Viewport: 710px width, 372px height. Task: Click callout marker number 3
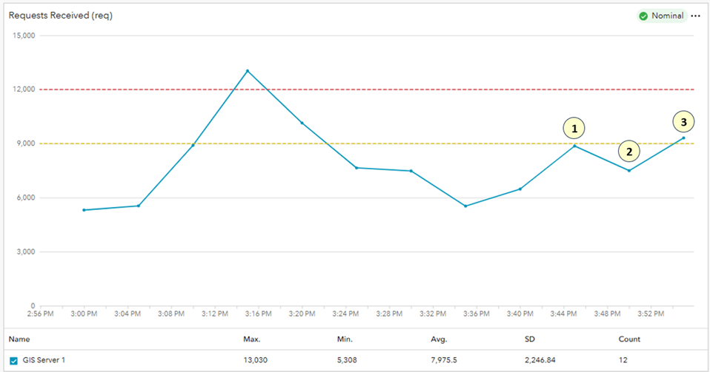[x=683, y=122]
